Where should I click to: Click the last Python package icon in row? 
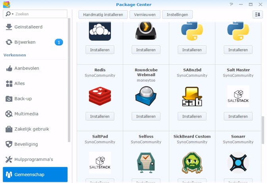238,31
